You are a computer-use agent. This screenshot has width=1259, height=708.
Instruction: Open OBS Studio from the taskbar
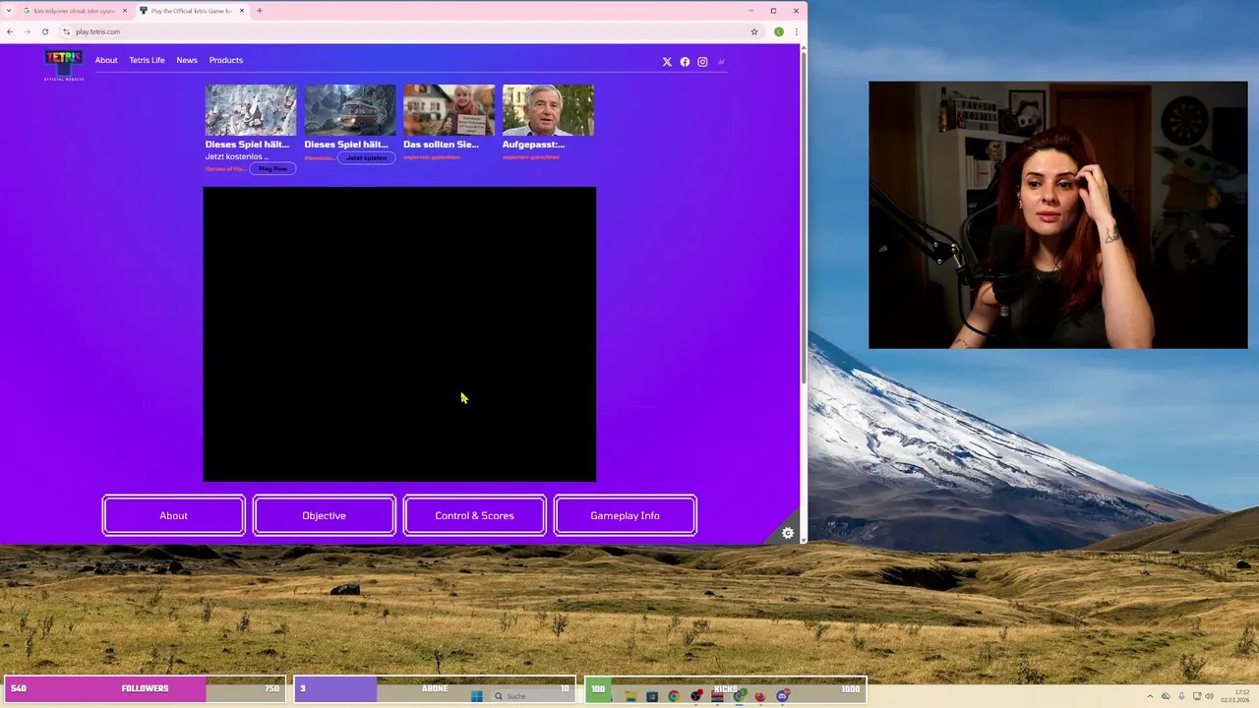click(696, 696)
